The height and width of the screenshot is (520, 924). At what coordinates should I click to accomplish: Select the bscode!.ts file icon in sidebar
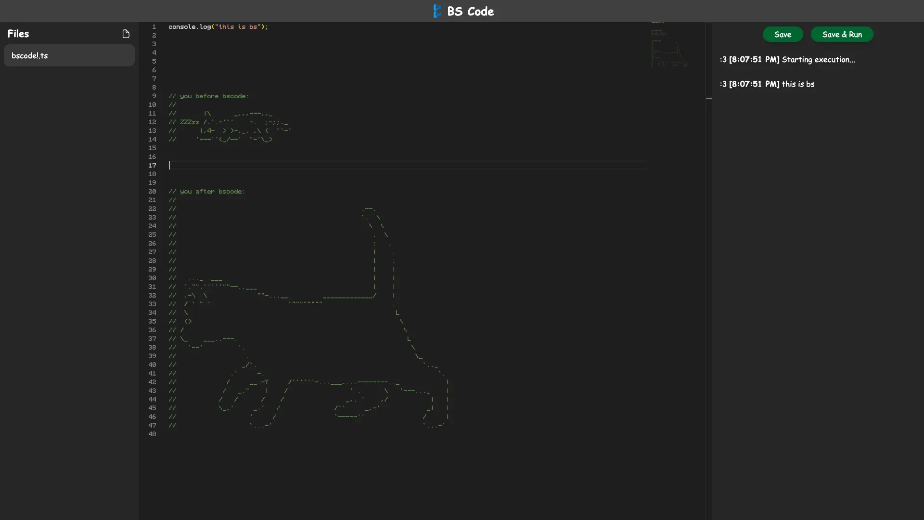[x=30, y=55]
